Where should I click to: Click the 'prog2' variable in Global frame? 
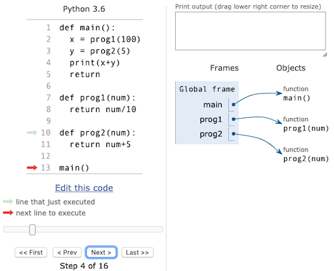pos(211,134)
